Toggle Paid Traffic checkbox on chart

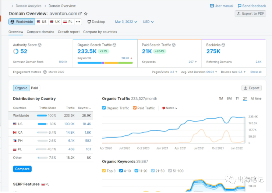(x=135, y=108)
